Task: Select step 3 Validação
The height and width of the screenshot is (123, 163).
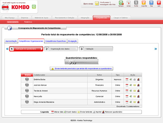Action: point(96,49)
